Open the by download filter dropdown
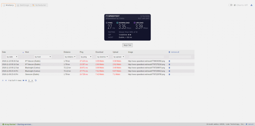255x126 pixels. click(103, 57)
